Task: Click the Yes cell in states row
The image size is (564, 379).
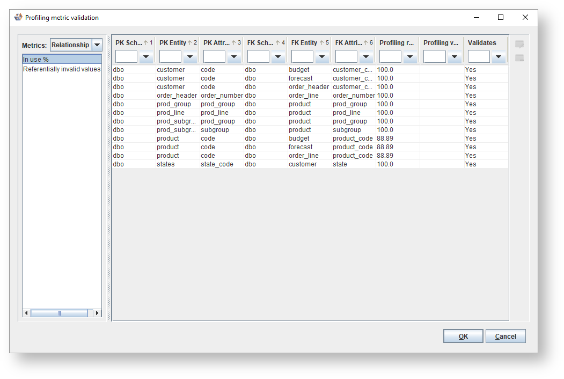Action: coord(486,164)
